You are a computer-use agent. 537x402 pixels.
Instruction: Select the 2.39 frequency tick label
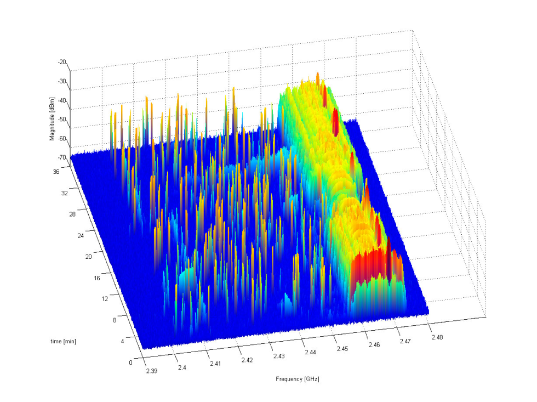[152, 371]
